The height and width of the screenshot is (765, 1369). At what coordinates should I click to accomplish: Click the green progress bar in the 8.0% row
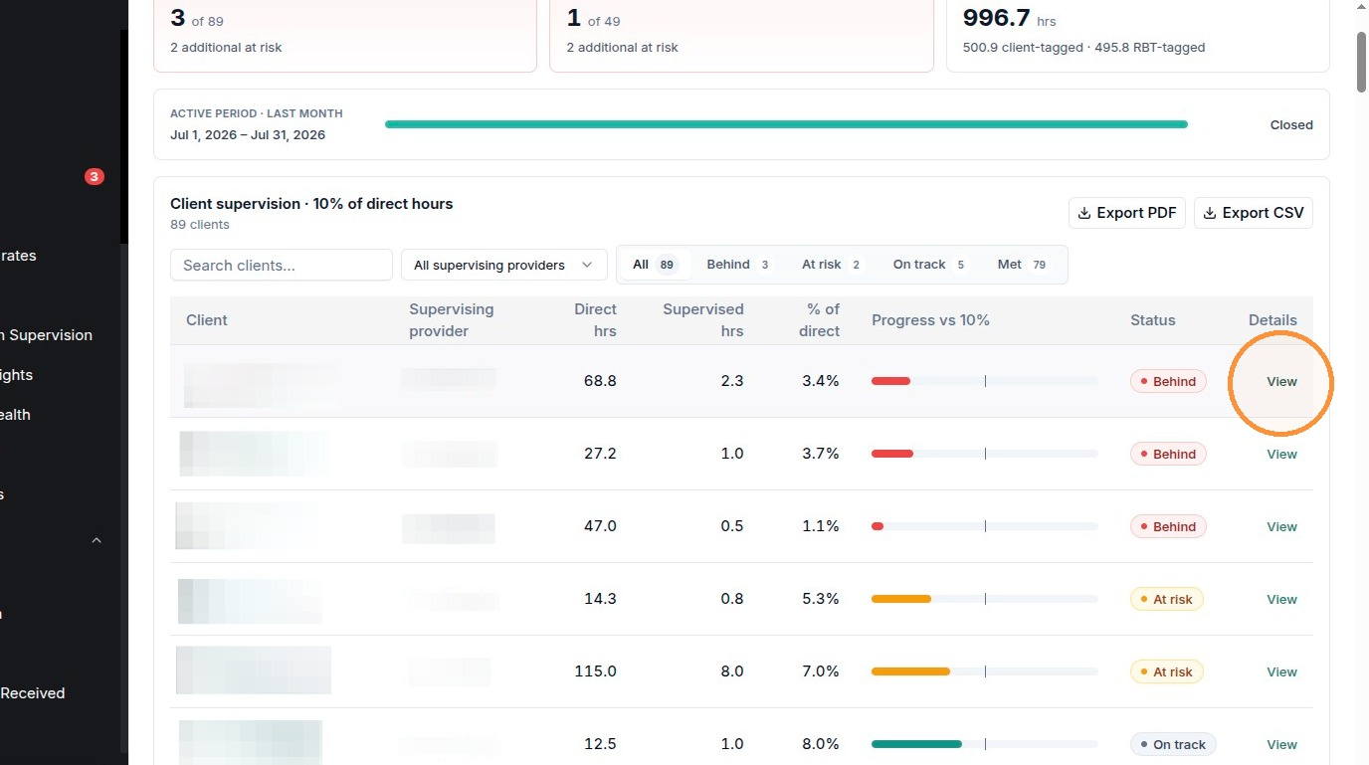(916, 744)
